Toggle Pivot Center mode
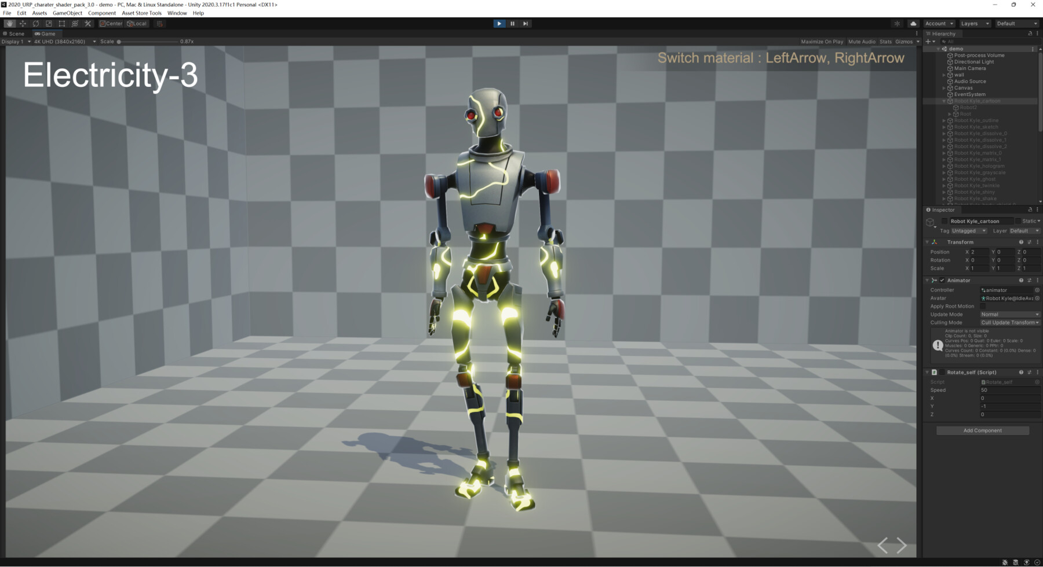1043x567 pixels. click(x=111, y=24)
